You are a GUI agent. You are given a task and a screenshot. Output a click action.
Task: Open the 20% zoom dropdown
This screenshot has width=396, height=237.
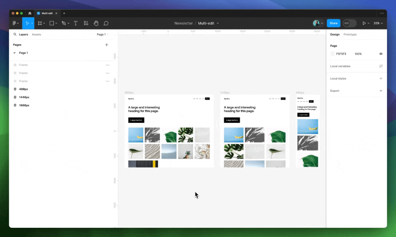378,23
